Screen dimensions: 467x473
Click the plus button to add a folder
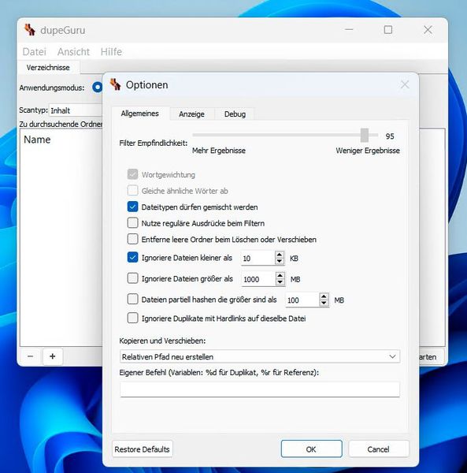(x=53, y=356)
